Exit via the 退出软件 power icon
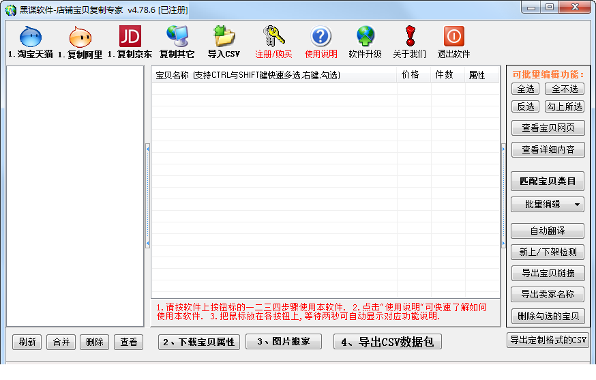Image resolution: width=596 pixels, height=380 pixels. coord(454,42)
